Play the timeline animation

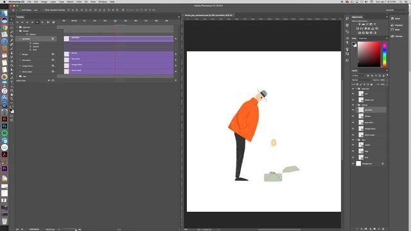coord(27,22)
